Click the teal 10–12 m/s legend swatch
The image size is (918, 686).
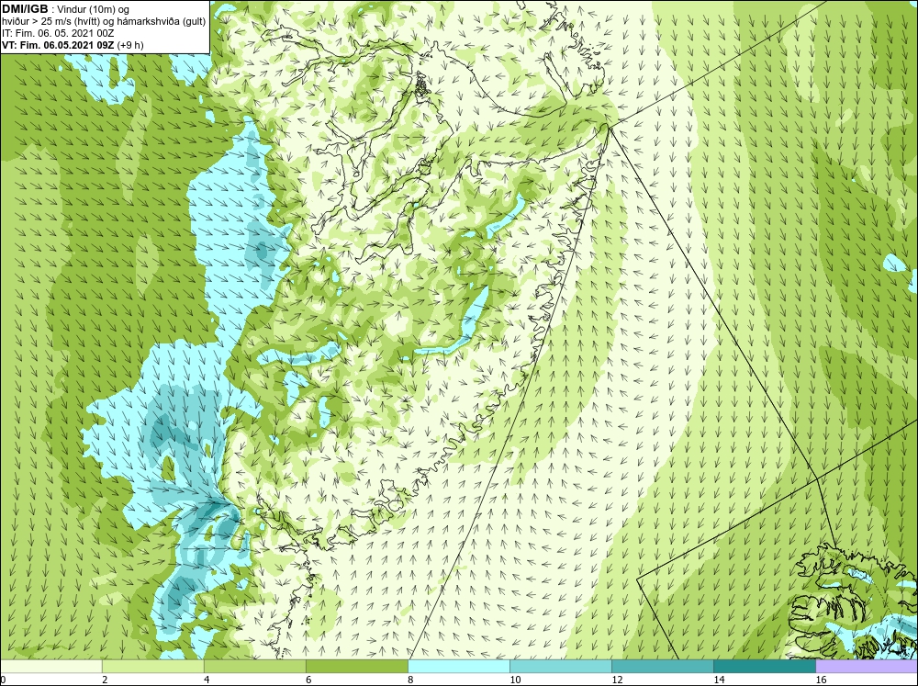(x=560, y=666)
